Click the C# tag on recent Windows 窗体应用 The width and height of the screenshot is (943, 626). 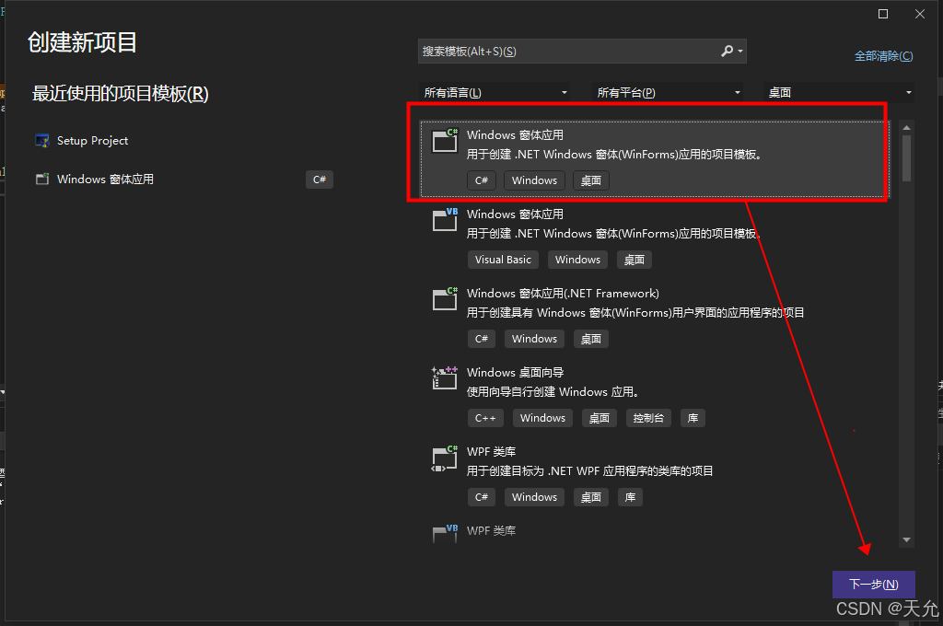point(320,180)
